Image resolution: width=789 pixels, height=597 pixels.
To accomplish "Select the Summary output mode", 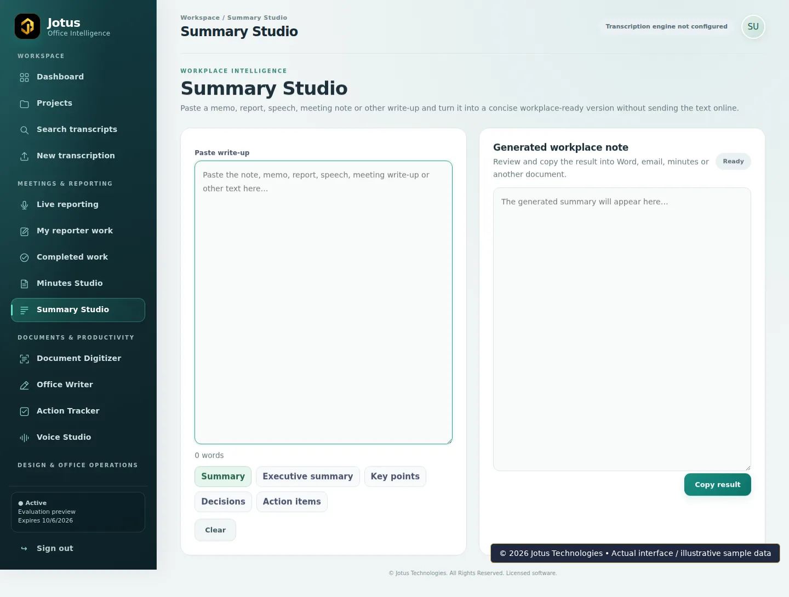I will [x=223, y=477].
